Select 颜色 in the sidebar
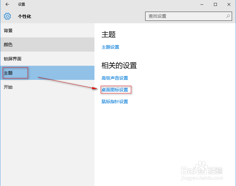Viewport: 236px width, 186px height. (x=8, y=45)
